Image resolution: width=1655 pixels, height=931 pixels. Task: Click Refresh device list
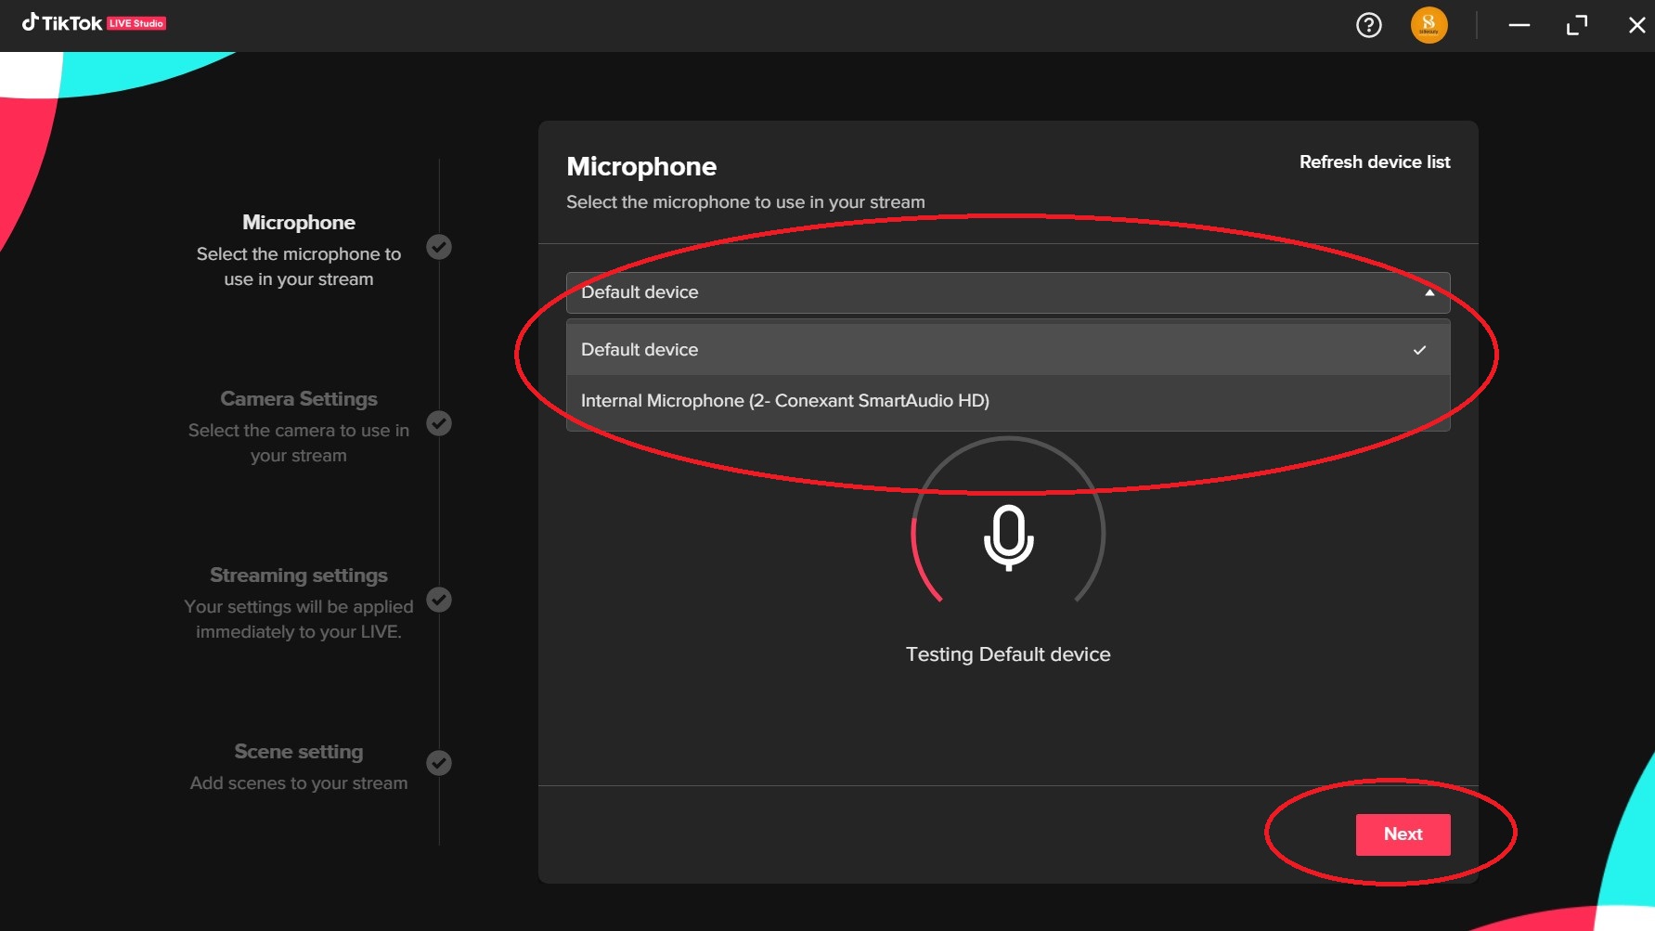pos(1374,162)
